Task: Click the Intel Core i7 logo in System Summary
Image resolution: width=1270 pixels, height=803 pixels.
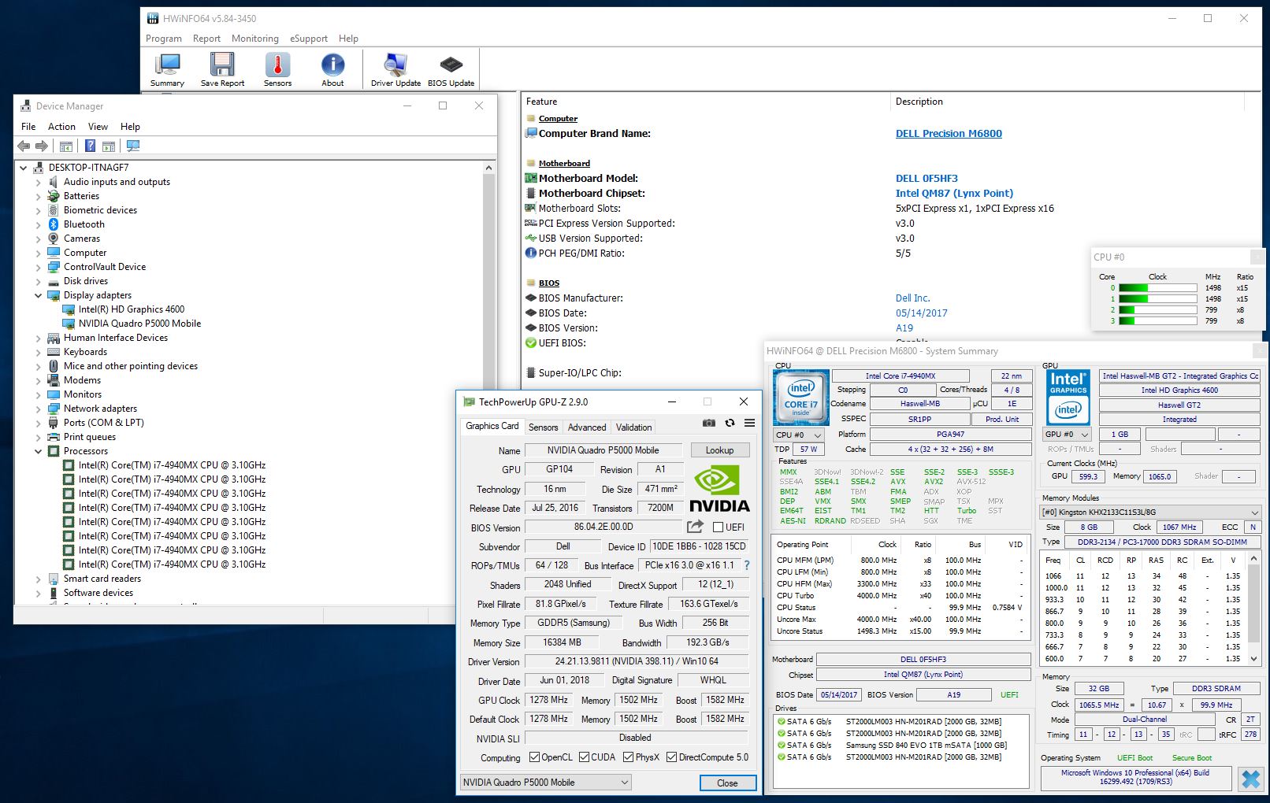Action: pos(801,398)
